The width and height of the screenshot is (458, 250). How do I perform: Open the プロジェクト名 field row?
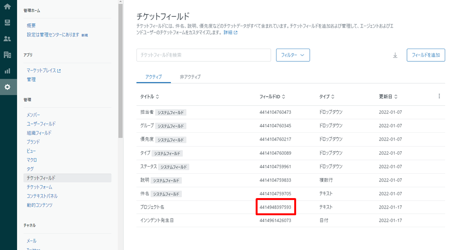click(x=290, y=207)
